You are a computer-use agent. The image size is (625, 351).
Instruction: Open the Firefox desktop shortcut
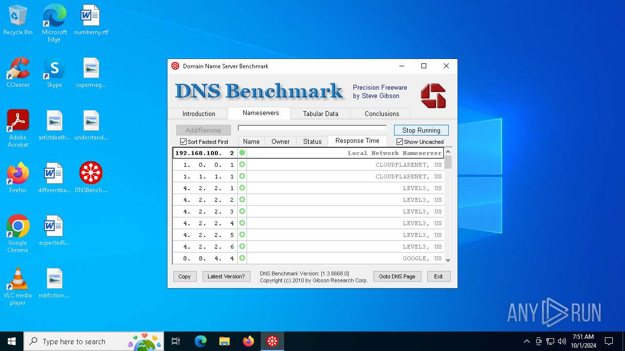(18, 178)
